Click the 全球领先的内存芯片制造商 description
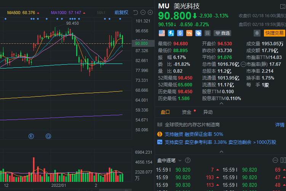This screenshot has height=191, width=286. (x=192, y=125)
